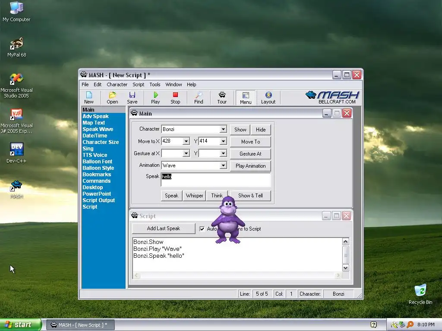Toggle the Menu toolbar button
The image size is (442, 331).
point(246,98)
